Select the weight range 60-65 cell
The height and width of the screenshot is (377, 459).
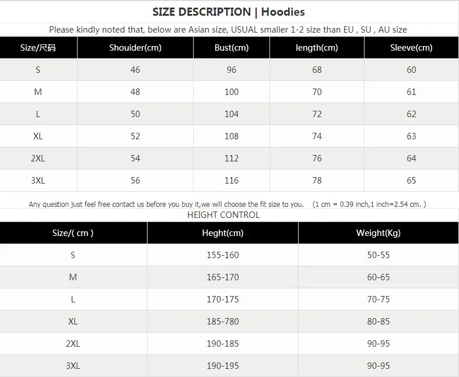click(378, 277)
